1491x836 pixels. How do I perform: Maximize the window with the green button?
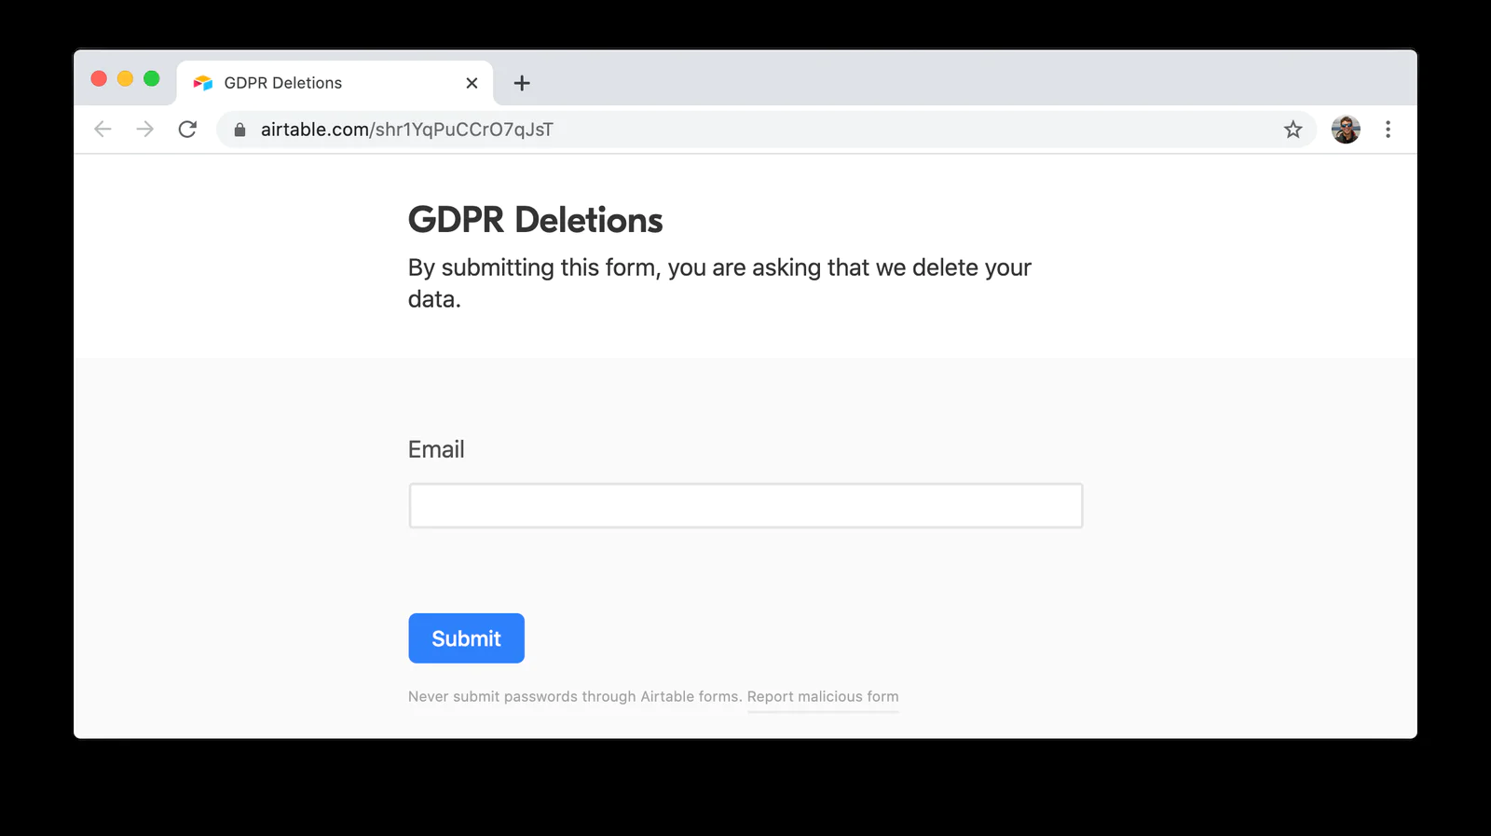[x=150, y=78]
